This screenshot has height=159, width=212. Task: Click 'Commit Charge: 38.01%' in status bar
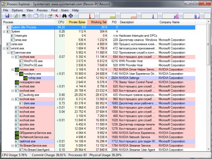tap(49, 155)
